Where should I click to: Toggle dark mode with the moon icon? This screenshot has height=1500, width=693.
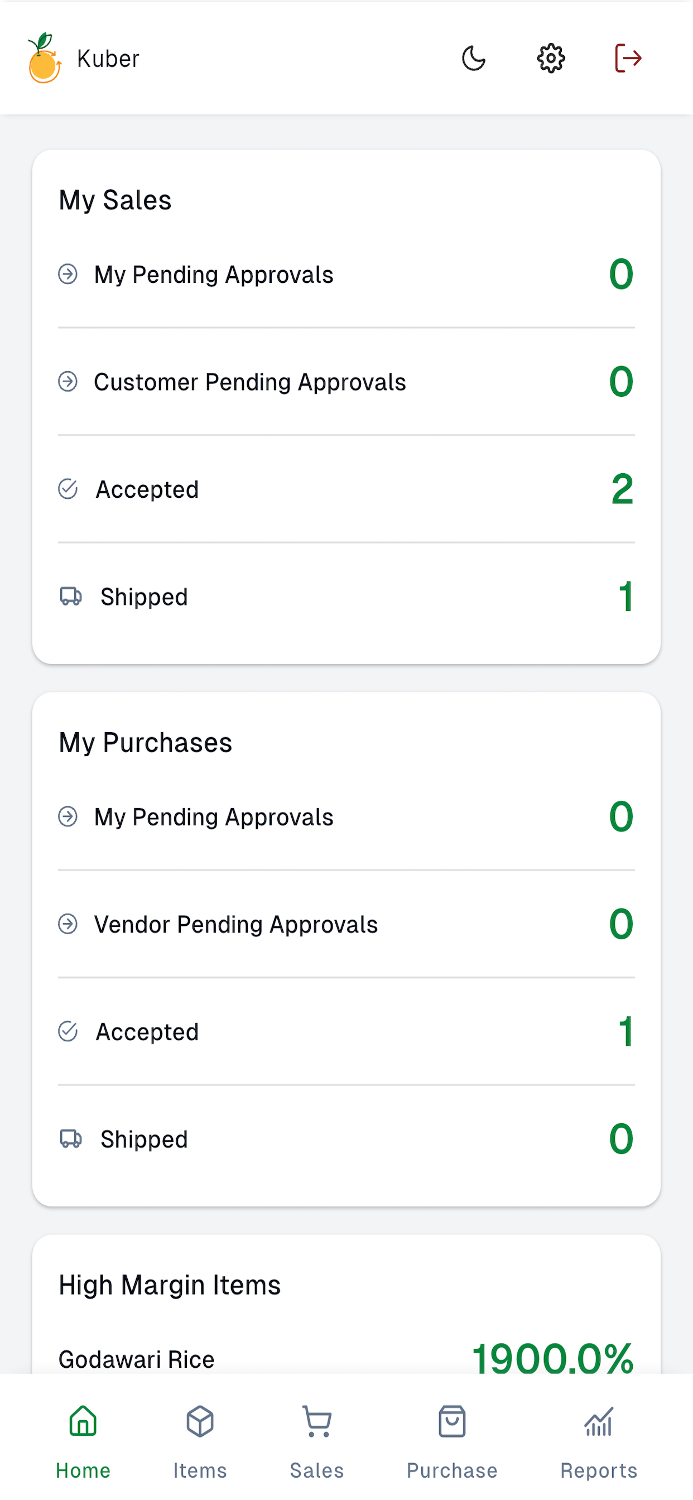[474, 58]
